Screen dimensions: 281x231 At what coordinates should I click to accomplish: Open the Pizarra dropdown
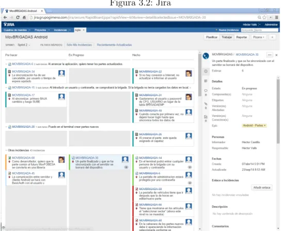coord(259,37)
